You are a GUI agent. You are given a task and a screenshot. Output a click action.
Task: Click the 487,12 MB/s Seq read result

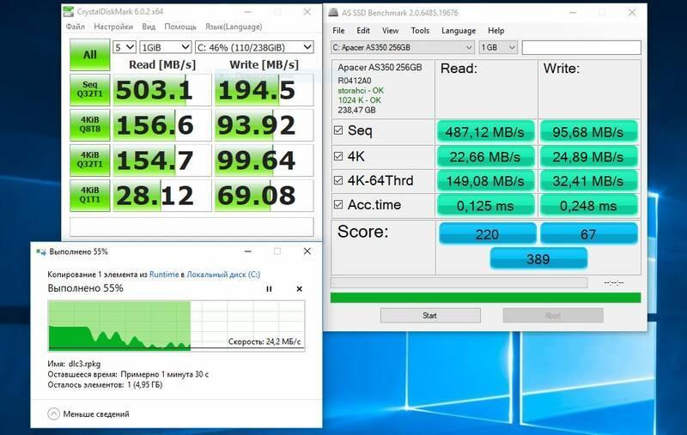tap(485, 132)
